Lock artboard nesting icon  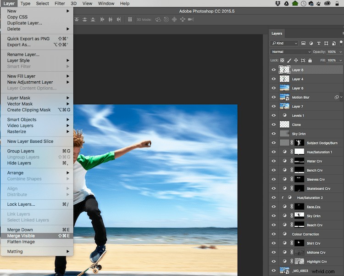click(x=303, y=61)
